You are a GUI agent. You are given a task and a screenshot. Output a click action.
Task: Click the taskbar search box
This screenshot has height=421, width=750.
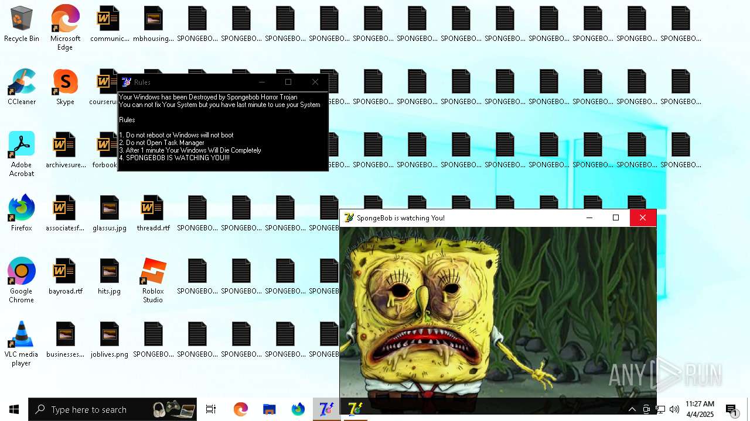tap(112, 409)
